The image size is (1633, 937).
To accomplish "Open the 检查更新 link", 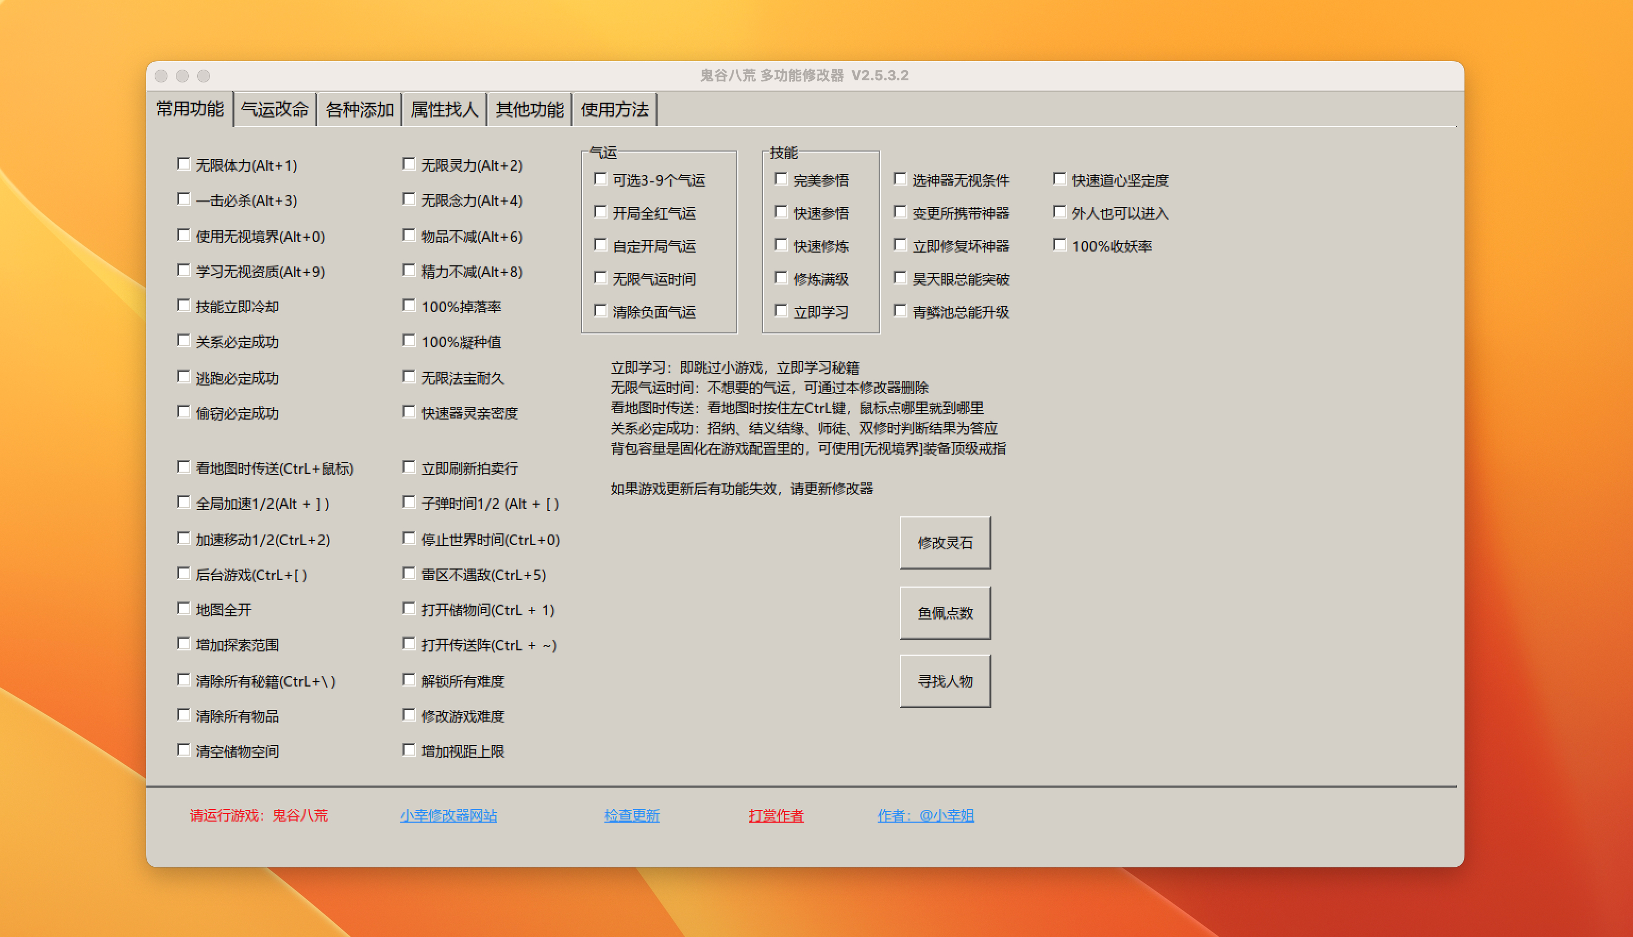I will tap(632, 815).
